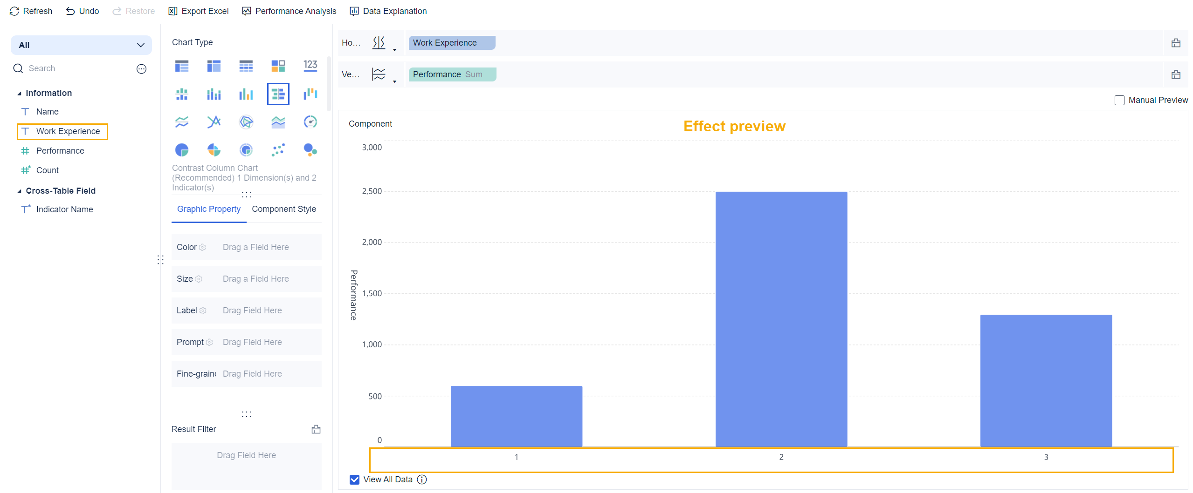
Task: Click the View All Data info icon
Action: (422, 479)
